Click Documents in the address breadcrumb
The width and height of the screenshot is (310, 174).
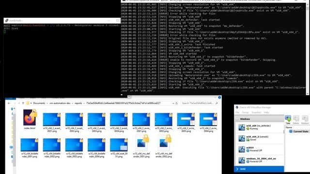[39, 103]
